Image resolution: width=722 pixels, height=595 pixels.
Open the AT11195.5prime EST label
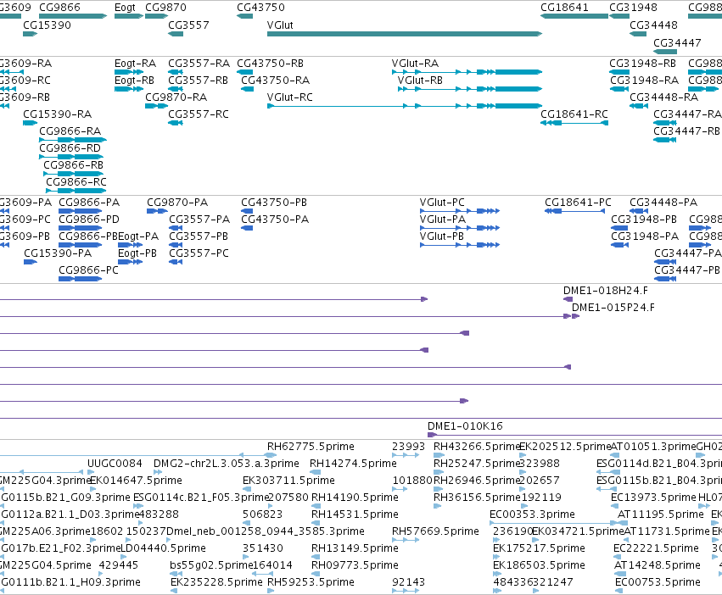(x=660, y=515)
